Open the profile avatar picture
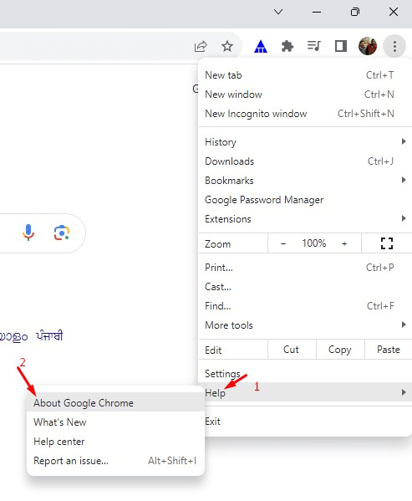Image resolution: width=412 pixels, height=501 pixels. (368, 46)
